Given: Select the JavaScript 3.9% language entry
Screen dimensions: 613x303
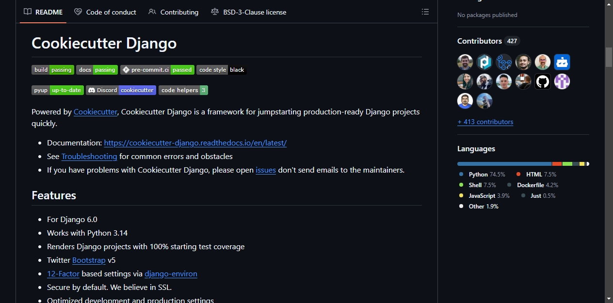Looking at the screenshot, I should [x=484, y=195].
